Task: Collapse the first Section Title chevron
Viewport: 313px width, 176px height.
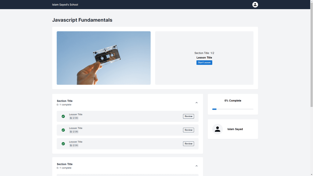Action: click(197, 103)
